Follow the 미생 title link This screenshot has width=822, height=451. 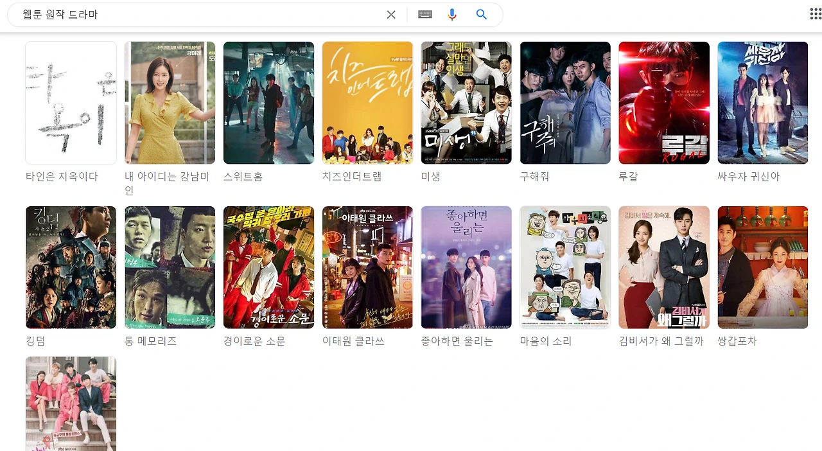coord(431,177)
